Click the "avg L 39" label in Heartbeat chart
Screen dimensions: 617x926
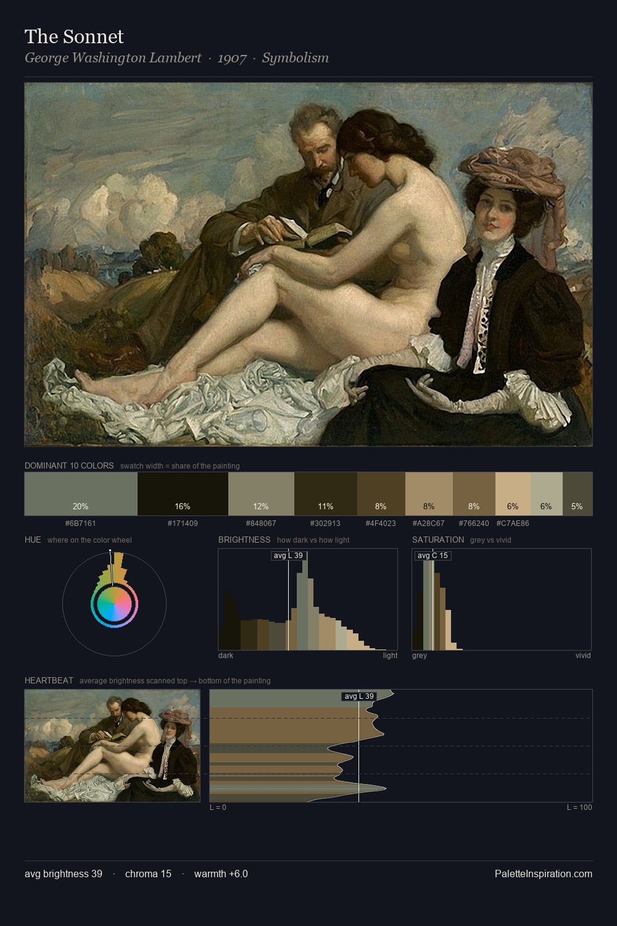pos(359,696)
